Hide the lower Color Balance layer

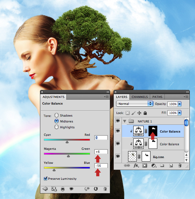click(x=118, y=144)
